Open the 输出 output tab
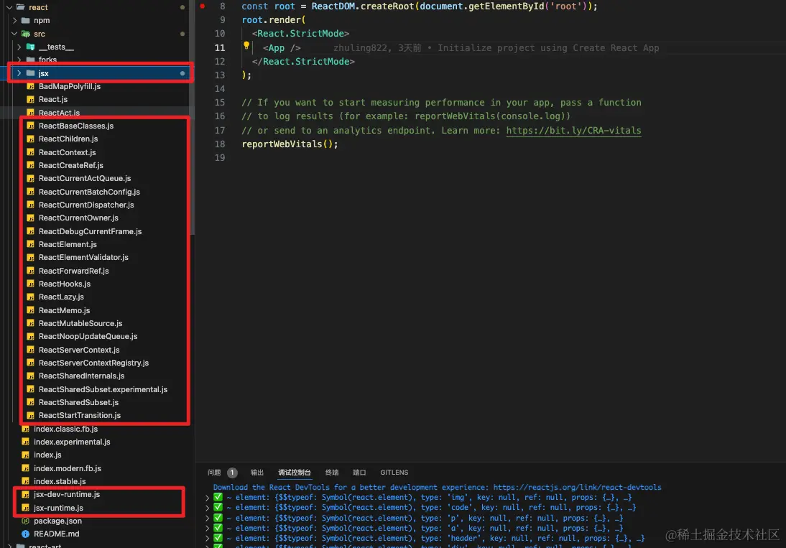Screen dimensions: 786x548 coord(257,473)
